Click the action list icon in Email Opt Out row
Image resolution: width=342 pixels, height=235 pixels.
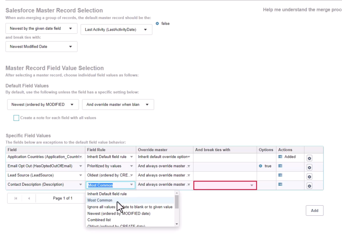[280, 166]
